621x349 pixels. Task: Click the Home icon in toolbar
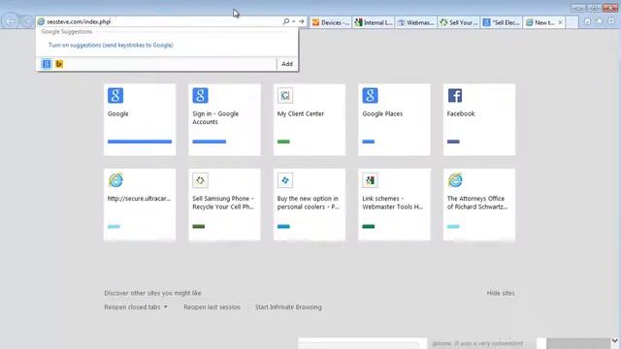coord(587,21)
